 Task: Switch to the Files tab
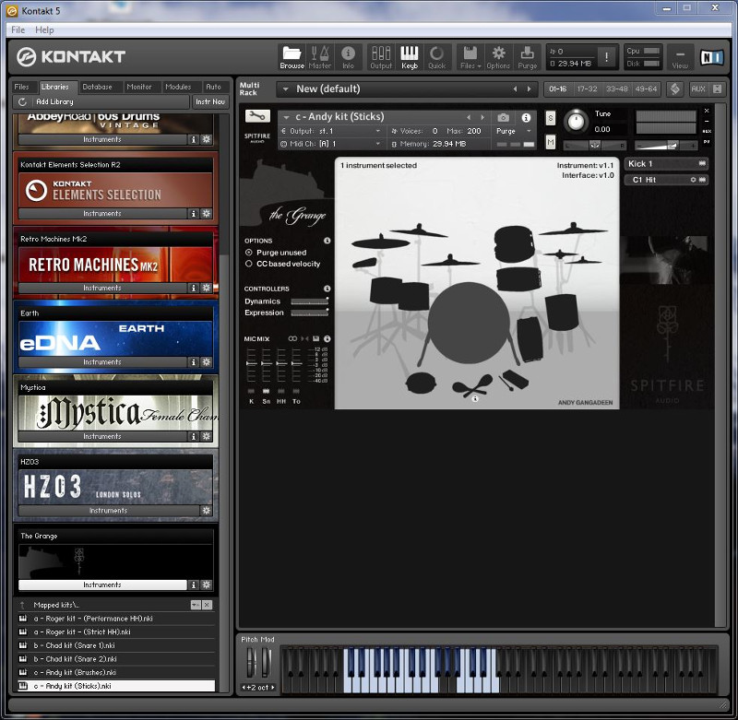point(22,87)
